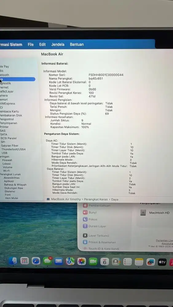This screenshot has width=173, height=307.
Task: Click the Status Pengisian Daya value 69
Action: [107, 114]
